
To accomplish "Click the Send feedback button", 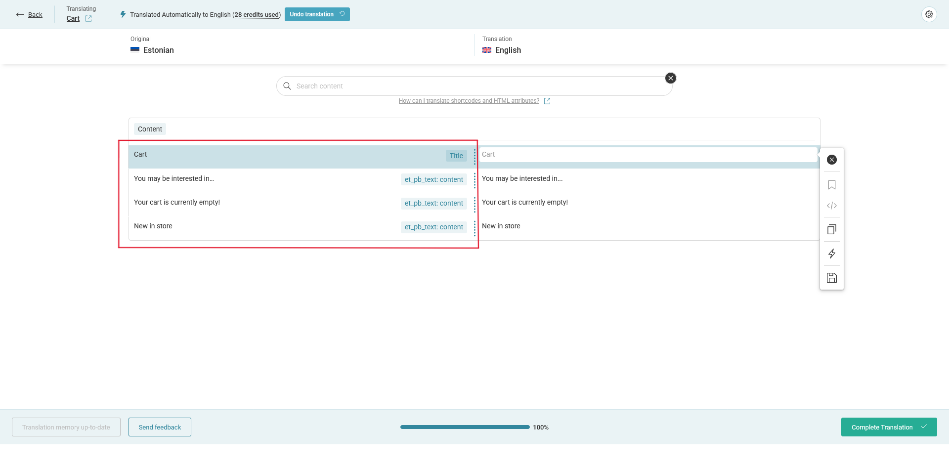I will click(x=160, y=427).
